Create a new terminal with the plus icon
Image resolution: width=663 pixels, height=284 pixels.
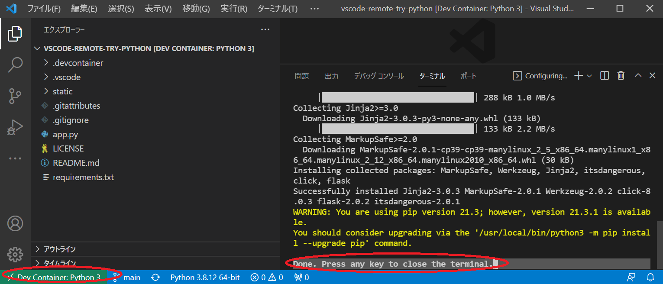pos(578,75)
